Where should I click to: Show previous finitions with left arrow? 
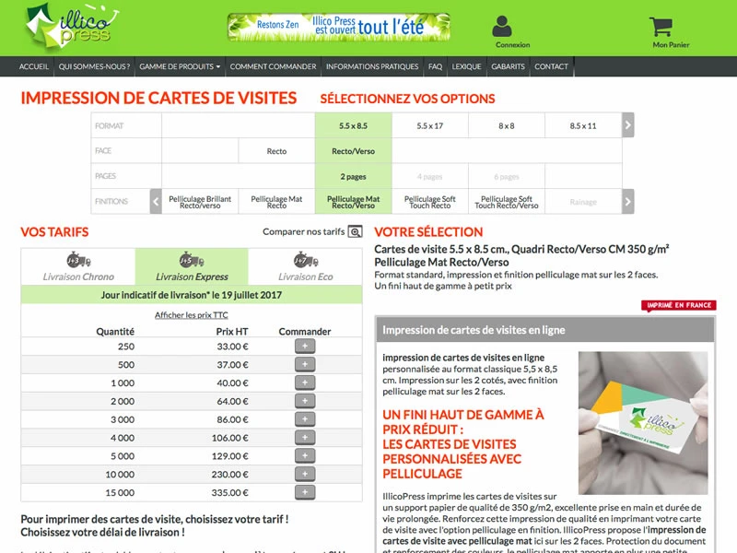[156, 202]
